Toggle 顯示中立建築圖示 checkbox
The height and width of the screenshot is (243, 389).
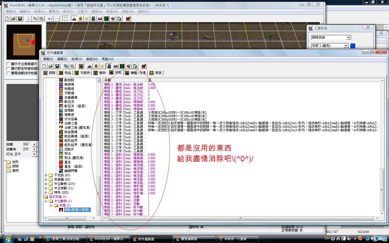point(8,64)
